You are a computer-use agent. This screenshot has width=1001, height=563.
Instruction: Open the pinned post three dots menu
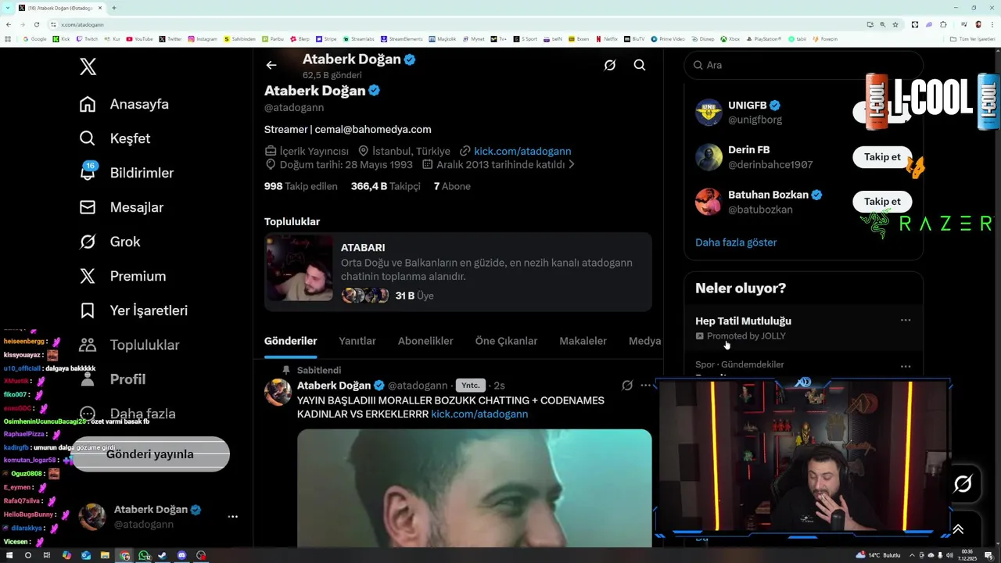coord(645,385)
